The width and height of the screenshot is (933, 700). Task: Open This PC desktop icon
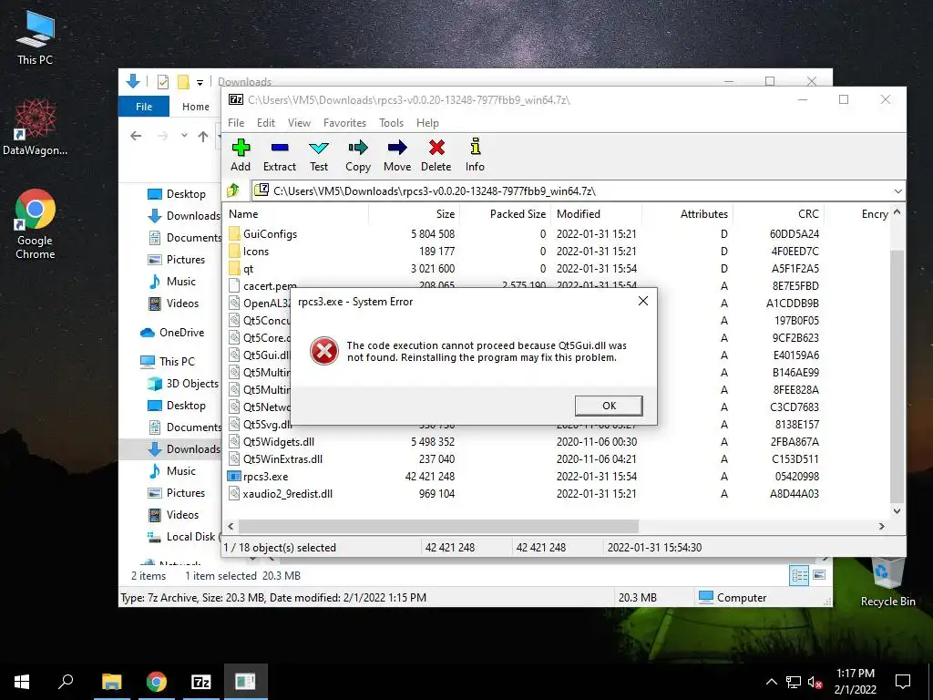(36, 36)
